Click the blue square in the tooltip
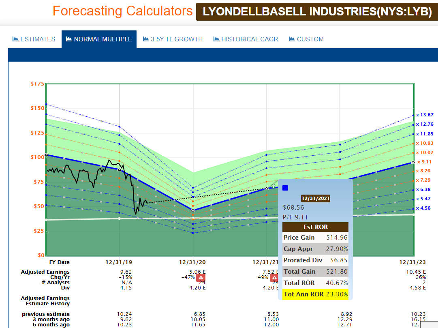 pos(285,188)
